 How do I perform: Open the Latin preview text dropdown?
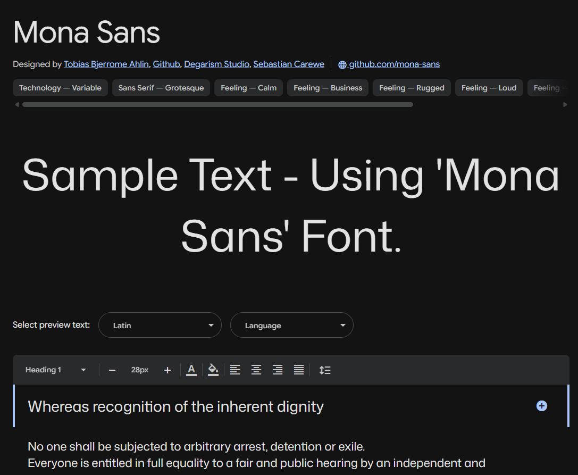[x=160, y=325]
